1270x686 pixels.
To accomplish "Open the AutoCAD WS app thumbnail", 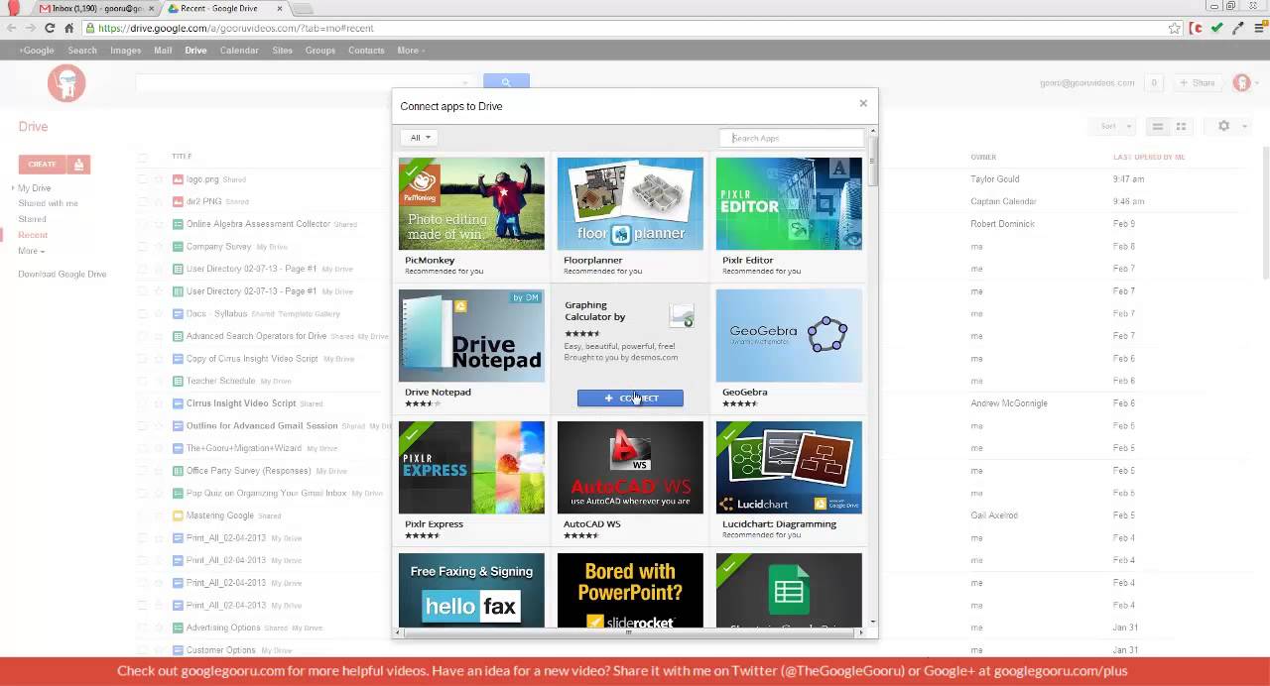I will (630, 467).
